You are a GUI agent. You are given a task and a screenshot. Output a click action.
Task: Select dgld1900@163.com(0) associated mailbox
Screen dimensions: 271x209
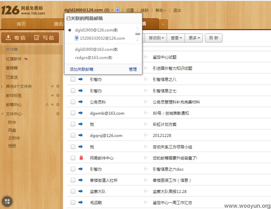(96, 49)
